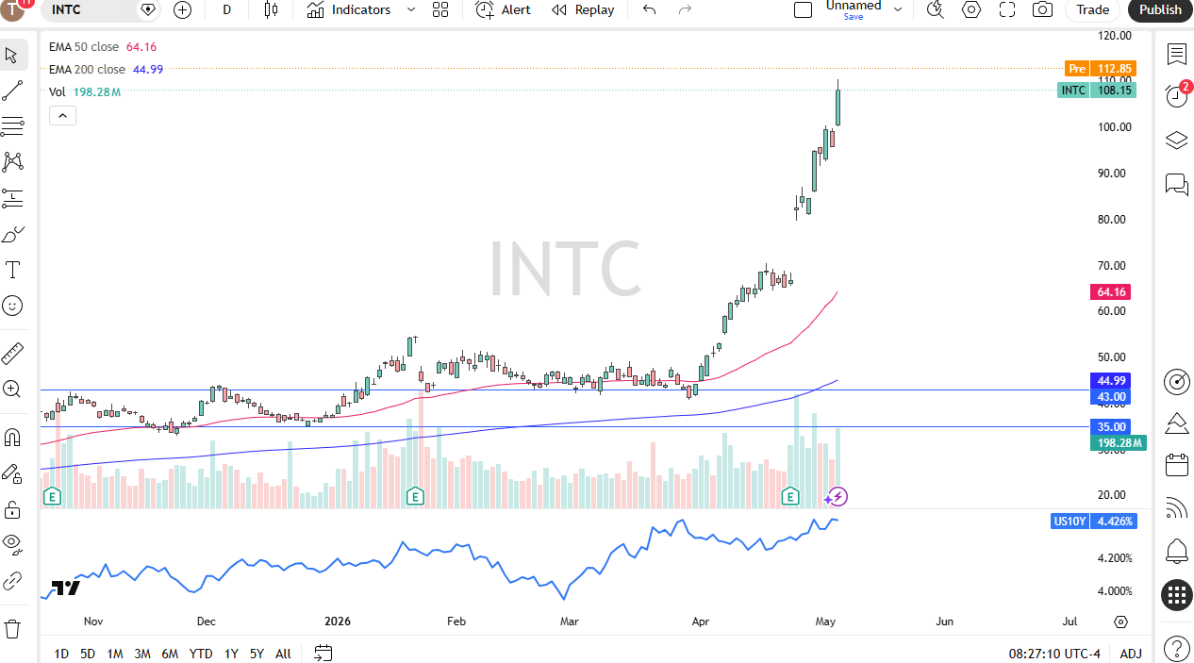1194x663 pixels.
Task: Show All available chart history
Action: [283, 654]
